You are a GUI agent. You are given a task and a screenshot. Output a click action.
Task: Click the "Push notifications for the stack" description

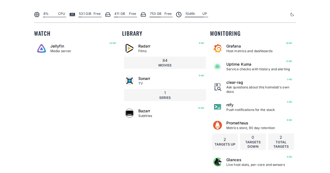coord(251,110)
